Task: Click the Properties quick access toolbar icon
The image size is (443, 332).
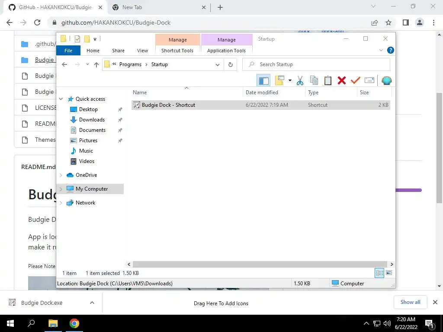Action: 77,39
